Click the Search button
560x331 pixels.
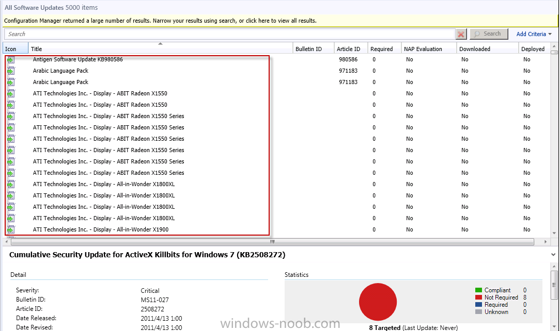(x=489, y=34)
